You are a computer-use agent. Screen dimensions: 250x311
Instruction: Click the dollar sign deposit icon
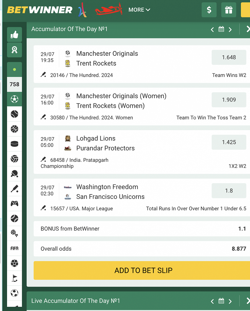(x=209, y=10)
